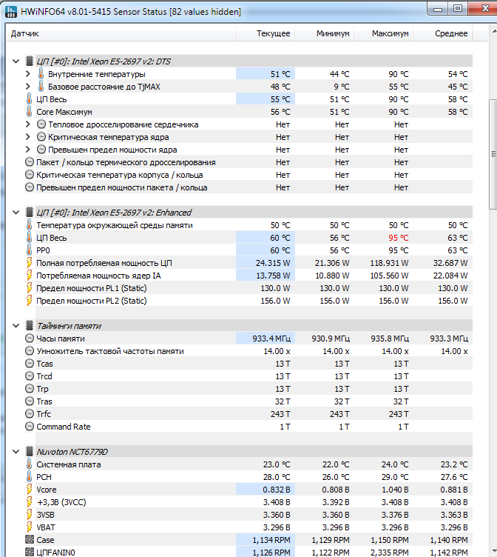Click the Текущее column header
The image size is (497, 557).
tap(265, 34)
